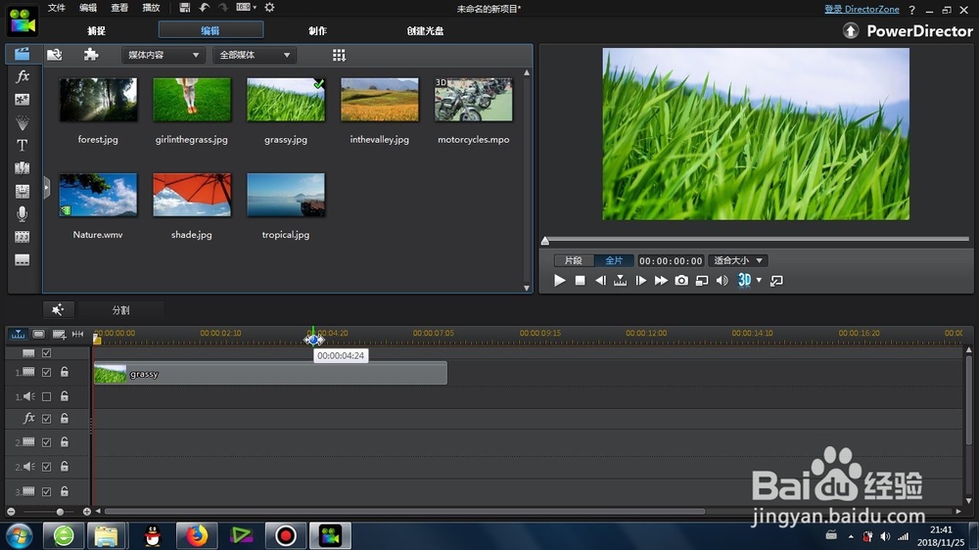Go to previous frame
Screen dimensions: 979x550
600,280
